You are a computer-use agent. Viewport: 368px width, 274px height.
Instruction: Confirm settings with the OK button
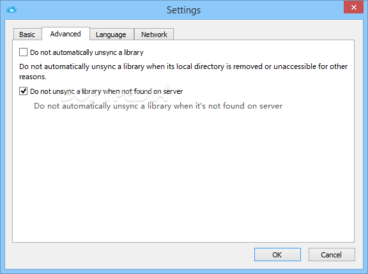277,255
